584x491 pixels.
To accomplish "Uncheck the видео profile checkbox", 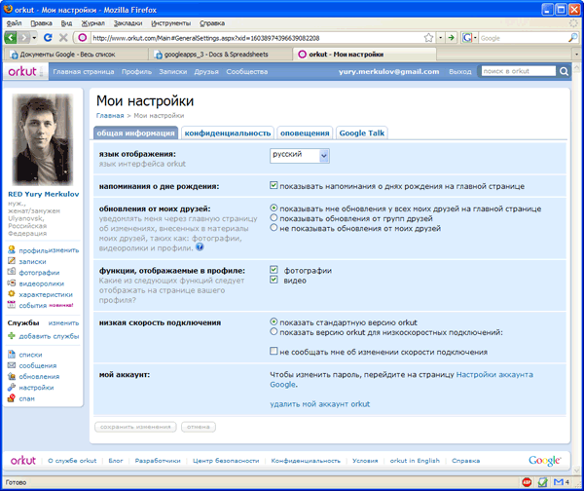I will (274, 280).
